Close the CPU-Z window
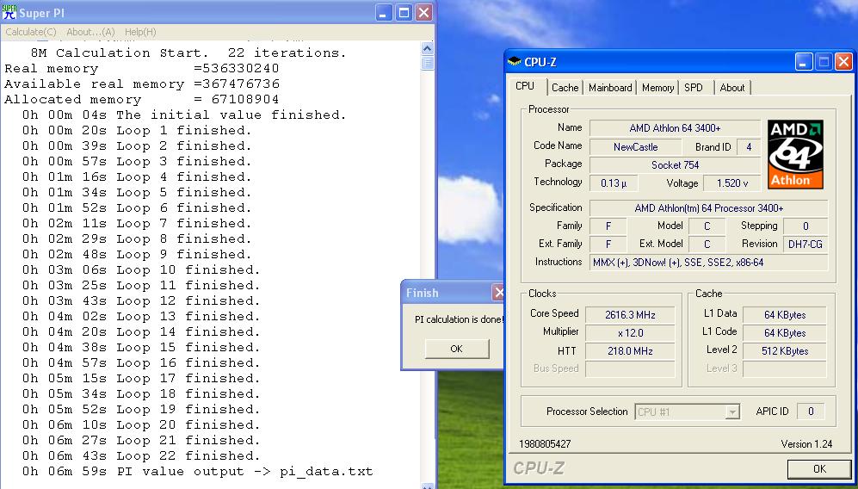The height and width of the screenshot is (489, 858). click(843, 62)
